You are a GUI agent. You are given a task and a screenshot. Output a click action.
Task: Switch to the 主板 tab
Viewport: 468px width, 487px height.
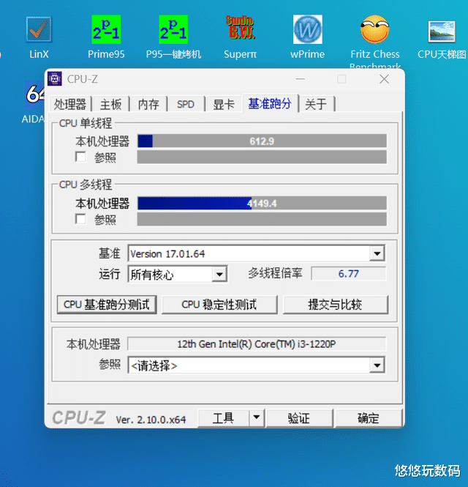click(110, 104)
